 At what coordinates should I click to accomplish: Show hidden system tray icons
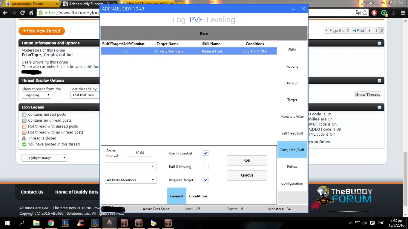point(350,223)
